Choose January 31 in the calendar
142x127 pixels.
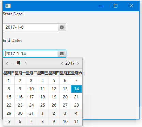pos(31,113)
